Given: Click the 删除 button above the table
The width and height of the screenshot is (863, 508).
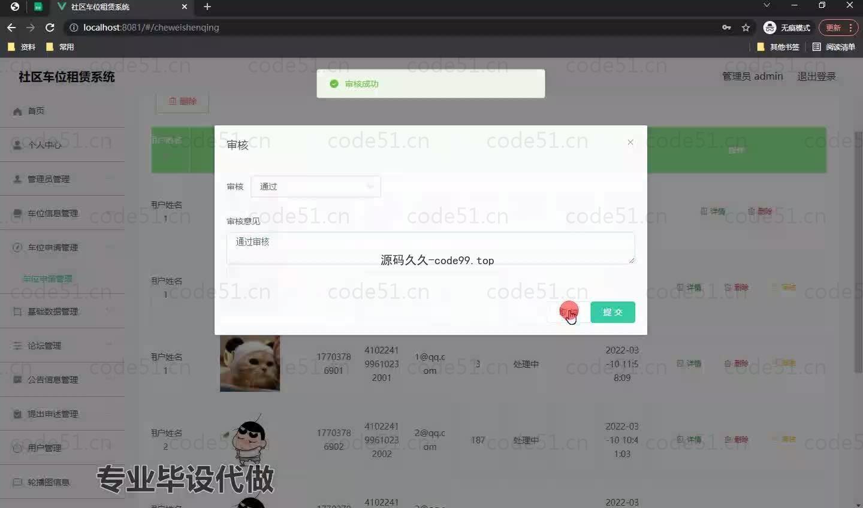Looking at the screenshot, I should point(182,102).
